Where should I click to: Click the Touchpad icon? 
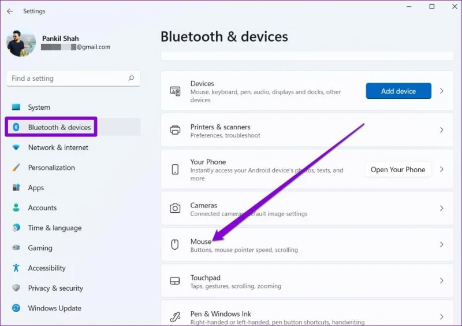[x=175, y=280]
